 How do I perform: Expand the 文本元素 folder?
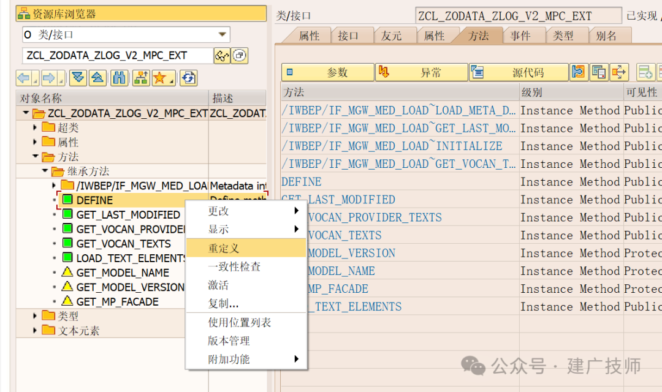(x=35, y=330)
